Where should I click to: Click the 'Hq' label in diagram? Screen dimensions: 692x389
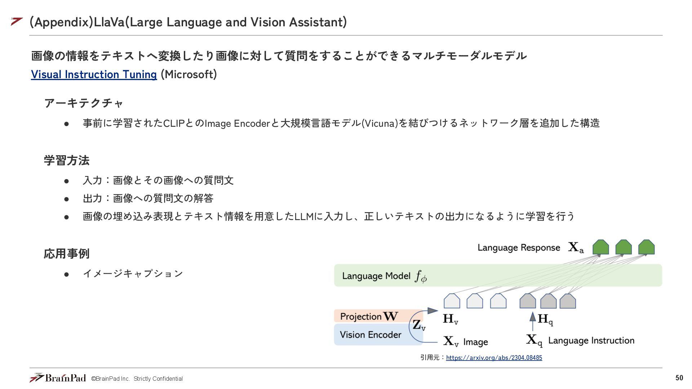[x=545, y=319]
